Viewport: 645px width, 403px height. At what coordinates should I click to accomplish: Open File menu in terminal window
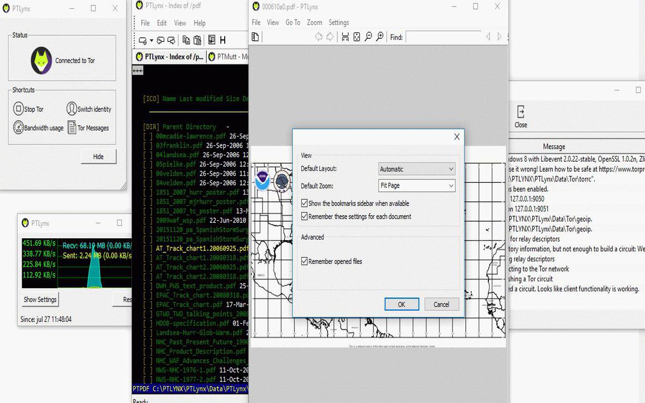pos(145,23)
